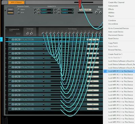Click From Devices input jack 16

(100, 34)
